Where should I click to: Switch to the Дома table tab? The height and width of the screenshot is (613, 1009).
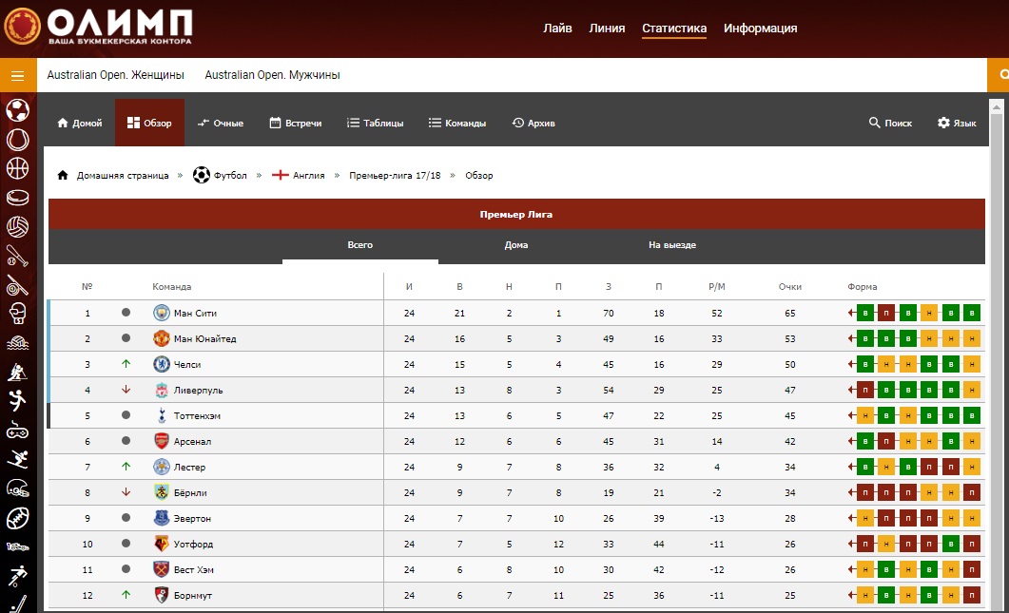click(516, 245)
